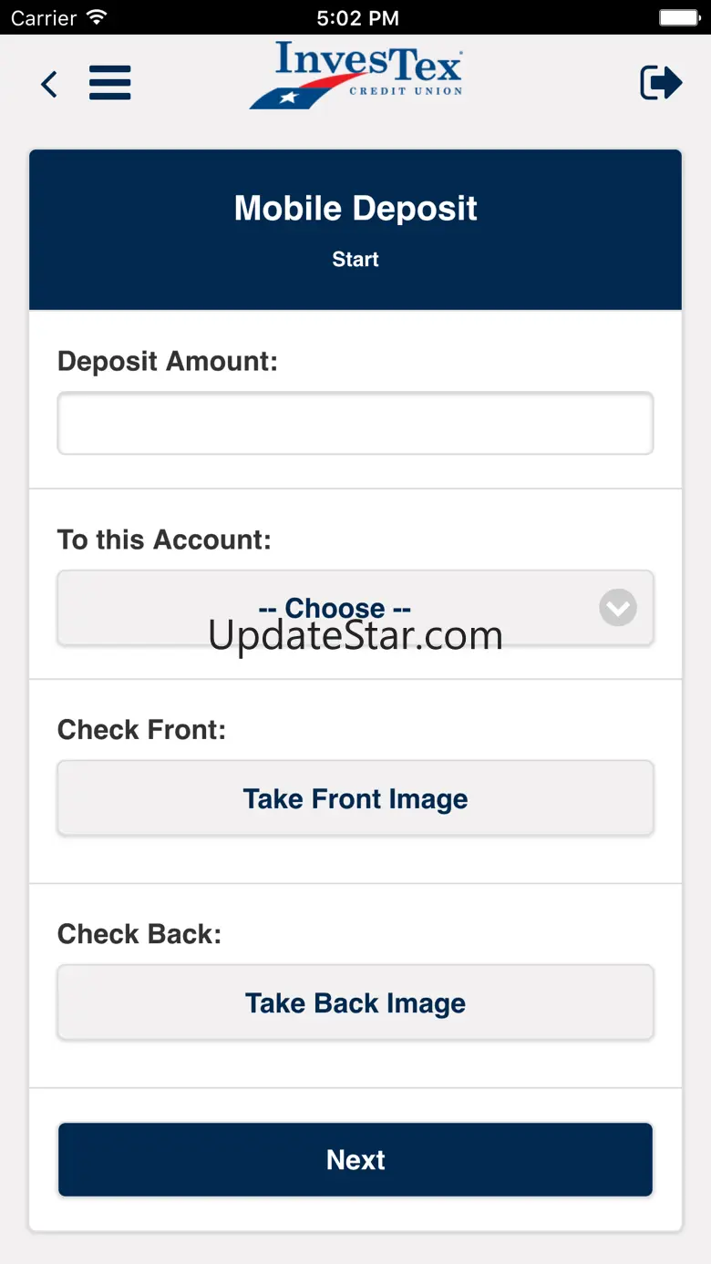Select the 'Deposit Amount:' label
Image resolution: width=711 pixels, height=1264 pixels.
click(168, 362)
